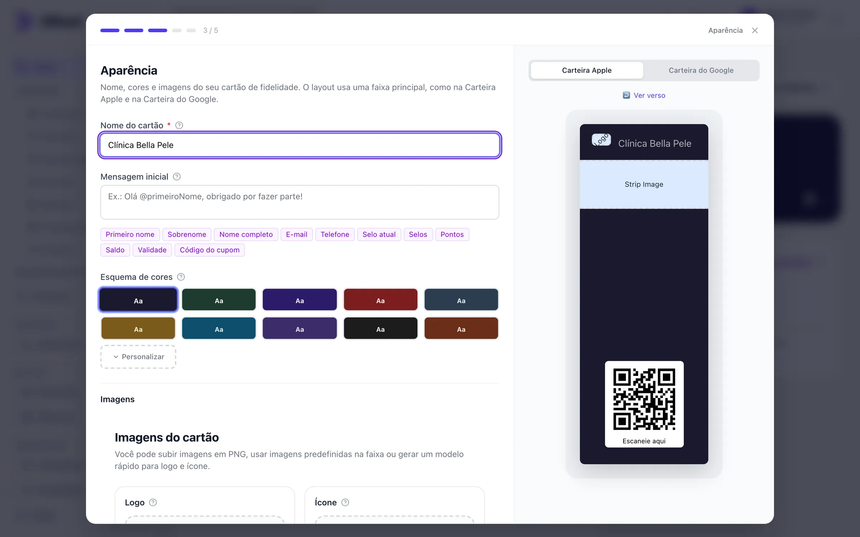Click the Strip Image area in preview

point(644,184)
